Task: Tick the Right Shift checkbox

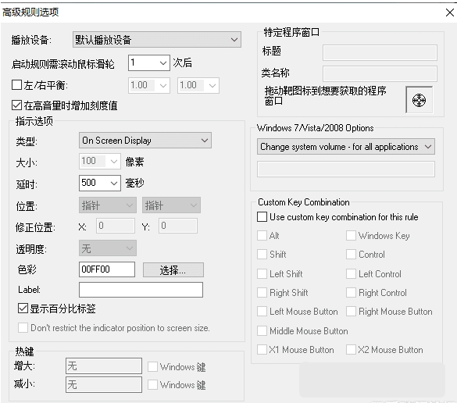Action: (x=262, y=293)
